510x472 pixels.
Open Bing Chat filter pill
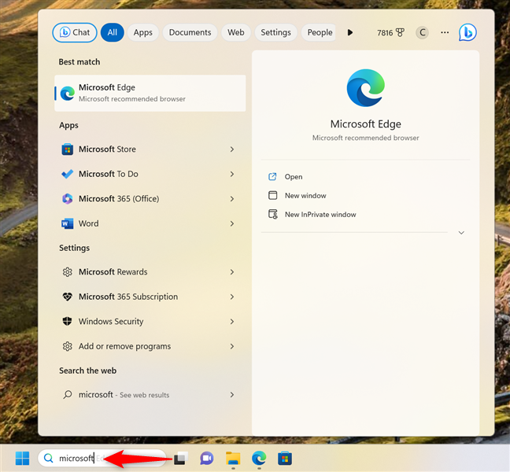tap(75, 32)
